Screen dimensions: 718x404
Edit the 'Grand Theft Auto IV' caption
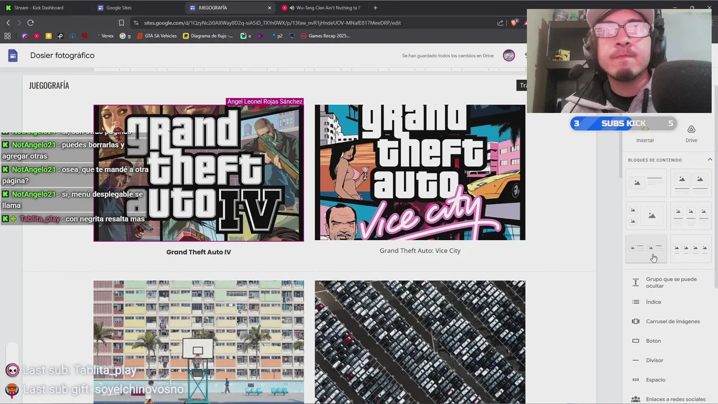[199, 252]
